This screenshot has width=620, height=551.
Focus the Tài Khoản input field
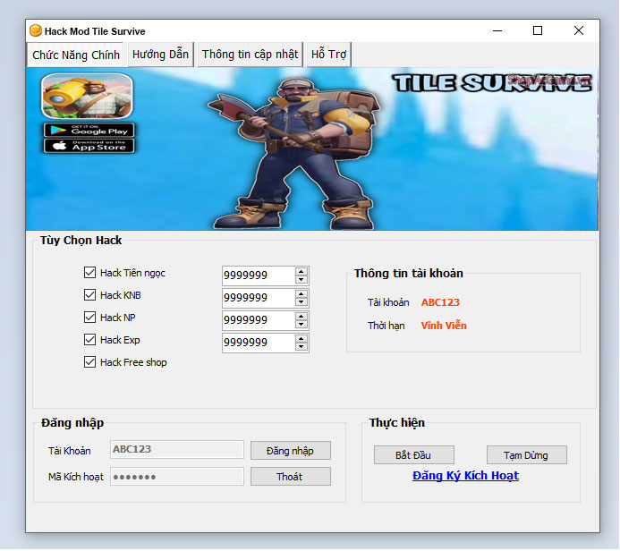[x=177, y=450]
